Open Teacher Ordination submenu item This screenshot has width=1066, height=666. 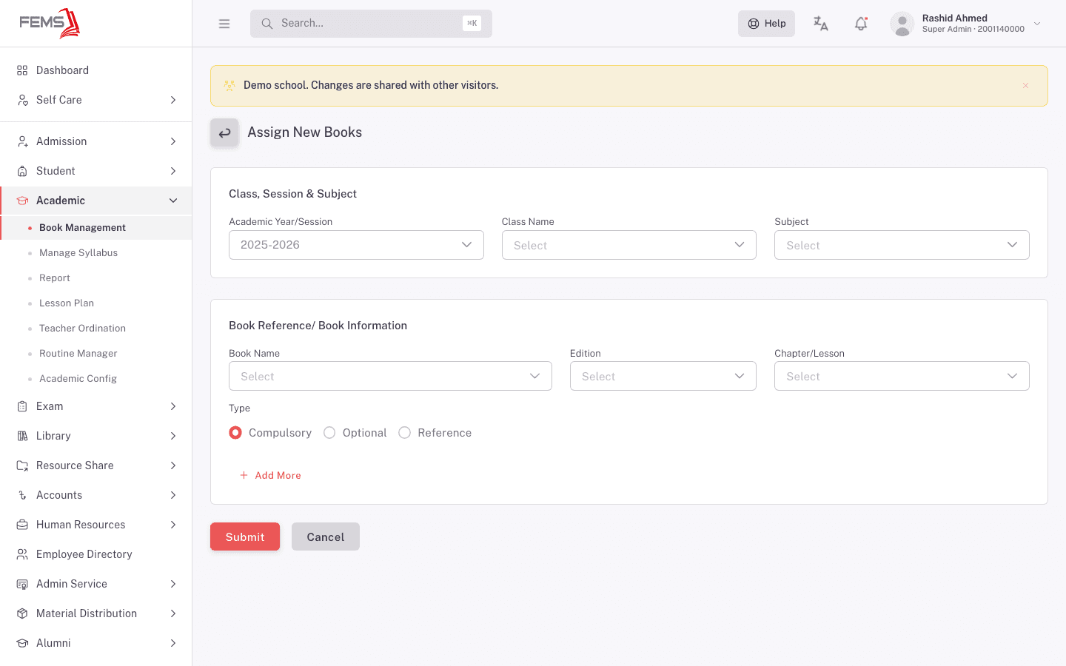(96, 329)
